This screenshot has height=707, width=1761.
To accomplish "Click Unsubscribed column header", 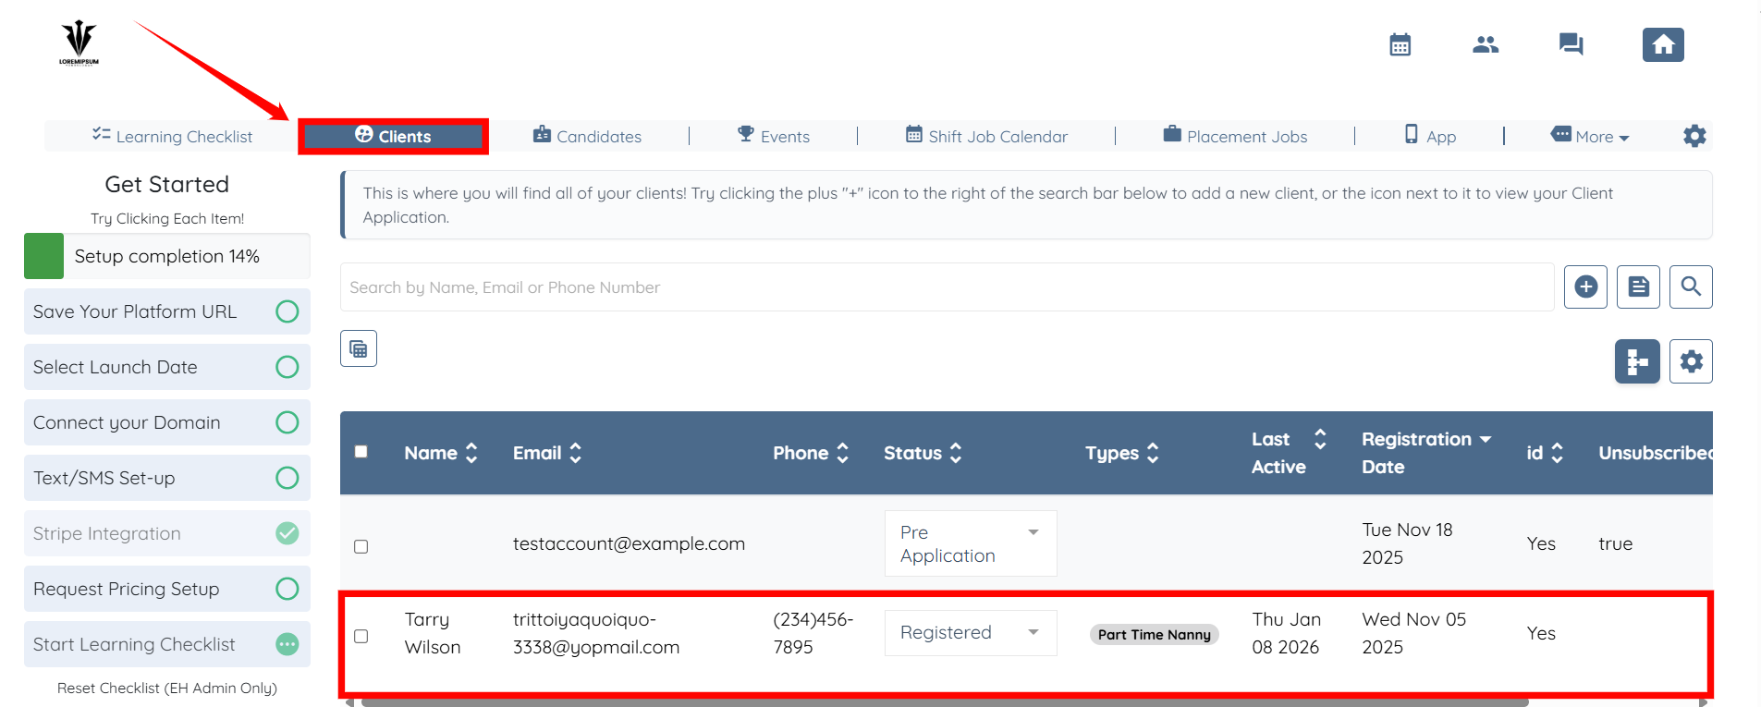I will click(1656, 453).
